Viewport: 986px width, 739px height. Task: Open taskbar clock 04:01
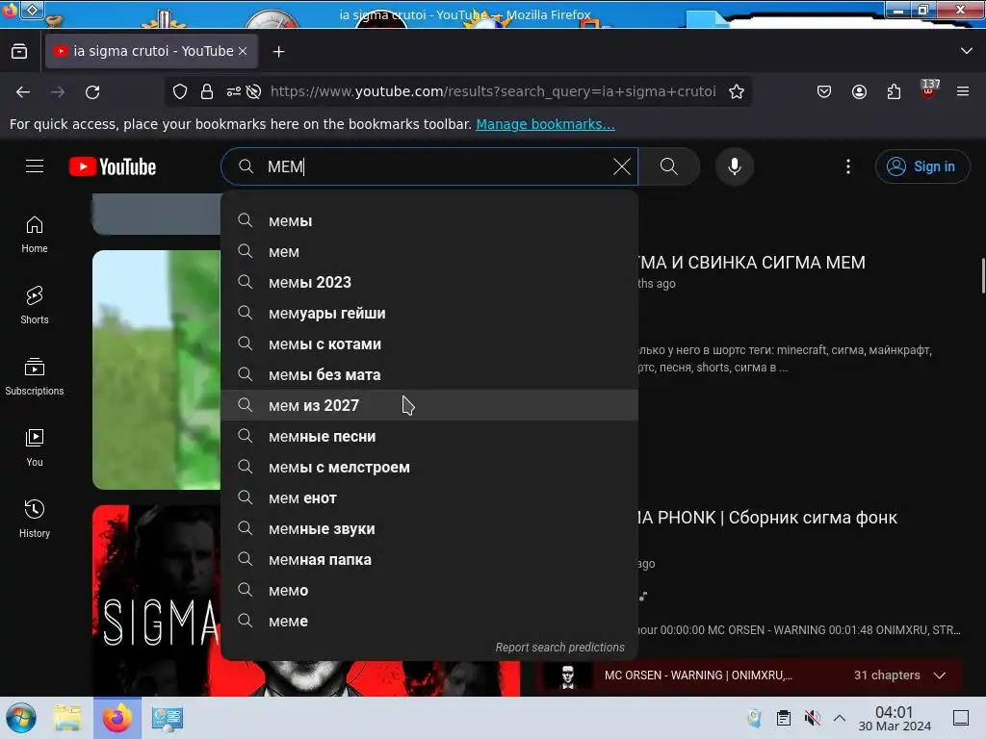(x=895, y=718)
